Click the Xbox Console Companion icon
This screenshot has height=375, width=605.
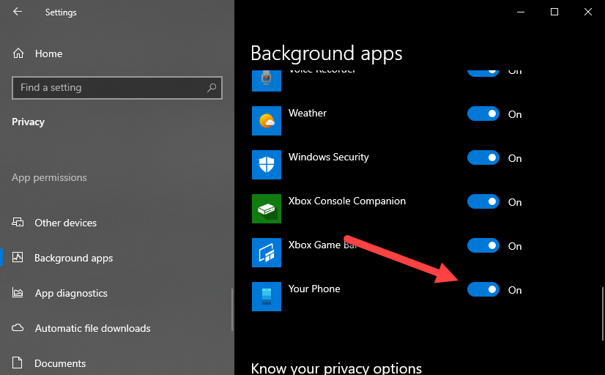point(267,209)
